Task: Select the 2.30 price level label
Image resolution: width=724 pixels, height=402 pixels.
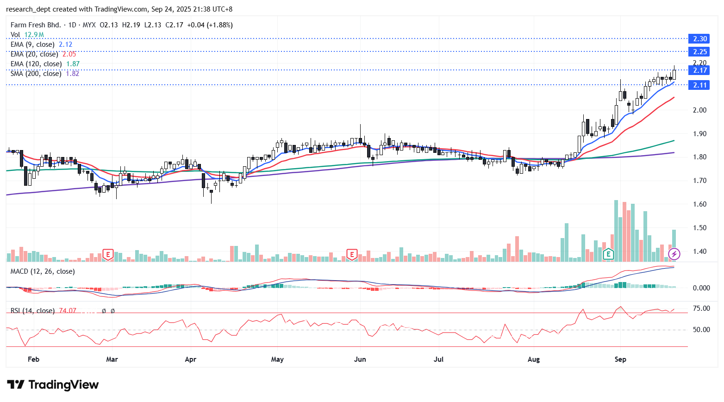Action: click(x=699, y=39)
